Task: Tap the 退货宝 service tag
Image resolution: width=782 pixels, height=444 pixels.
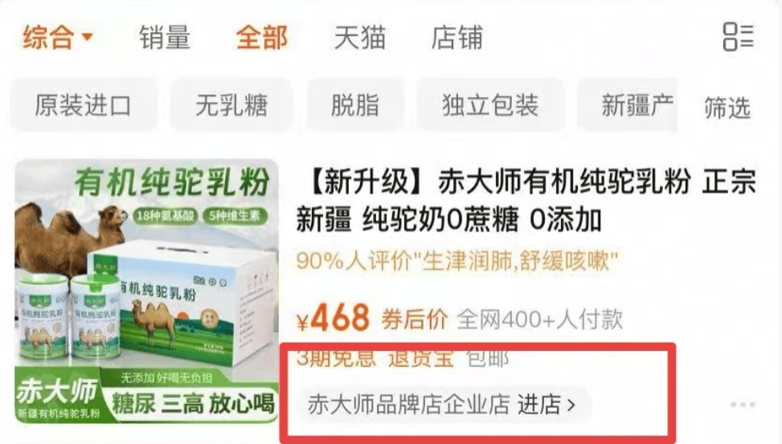Action: tap(421, 357)
